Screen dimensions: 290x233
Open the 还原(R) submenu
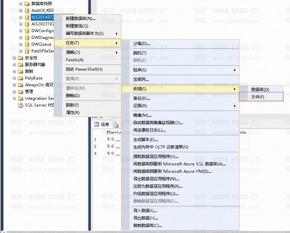point(140,106)
